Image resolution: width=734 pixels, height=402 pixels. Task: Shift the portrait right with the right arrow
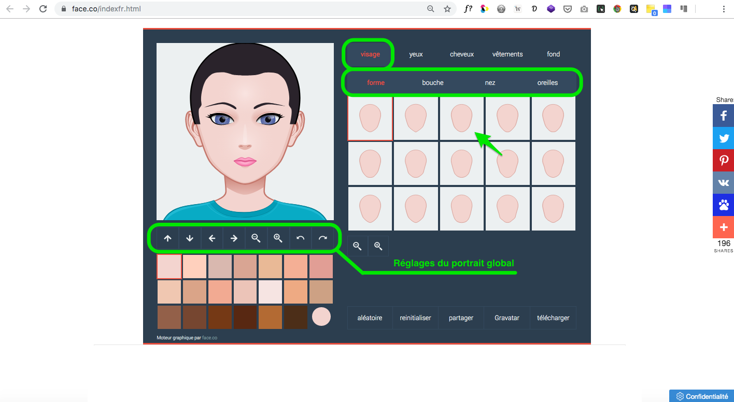(234, 238)
